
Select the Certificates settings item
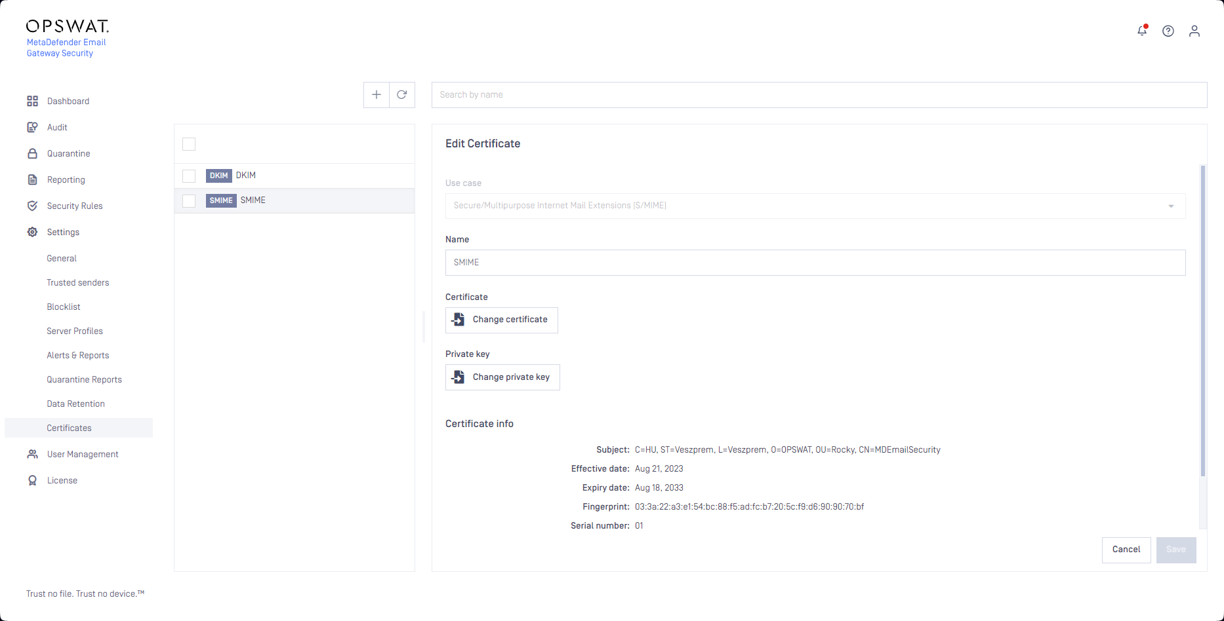pos(79,428)
